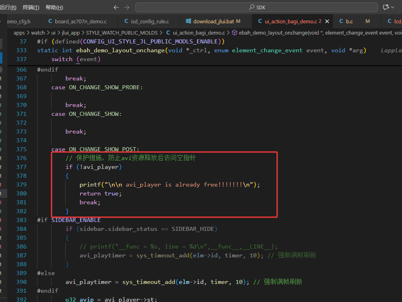Select the apps breadcrumb
The image size is (402, 302).
coord(19,33)
